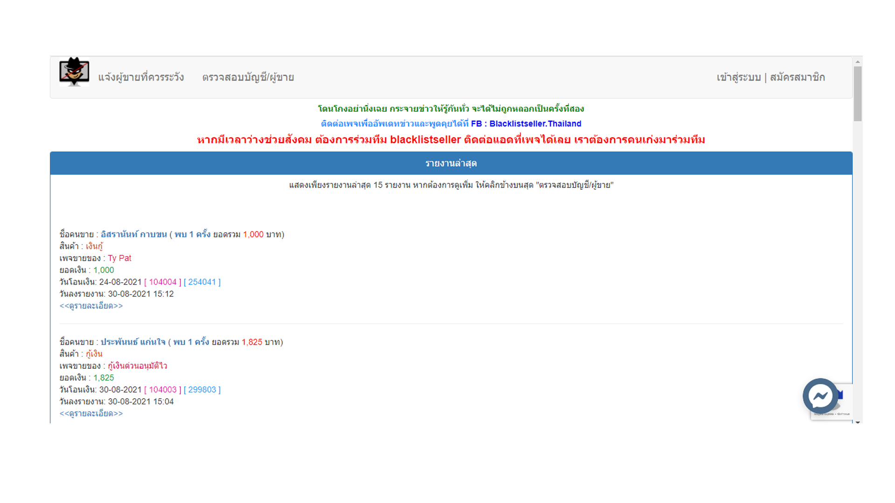895x503 pixels.
Task: Click the scrollbar up arrow
Action: point(858,61)
